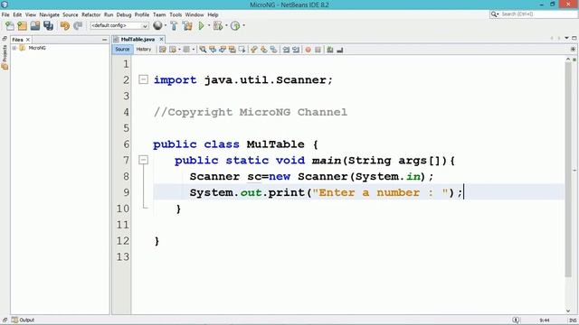Open dropdown arrow next to Profile Project
Viewport: 579px width, 325px height.
click(243, 26)
